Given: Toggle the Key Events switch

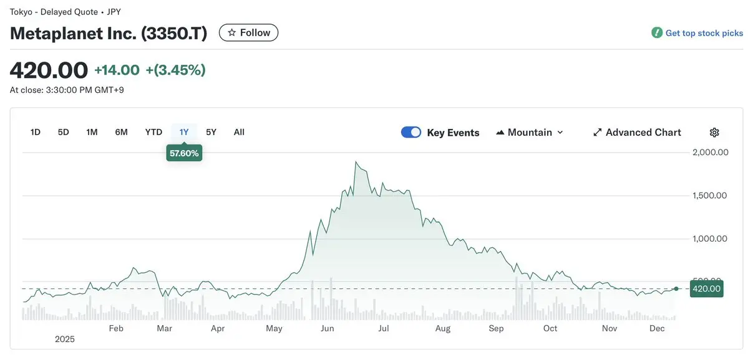Looking at the screenshot, I should (x=411, y=132).
